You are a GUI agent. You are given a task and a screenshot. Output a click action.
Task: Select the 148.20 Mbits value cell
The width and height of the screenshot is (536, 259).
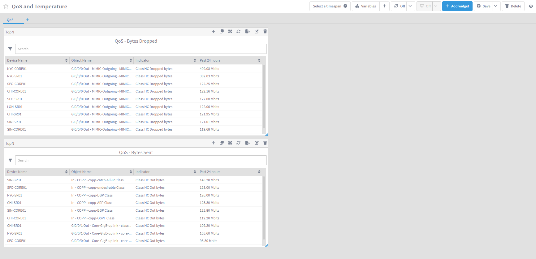tap(209, 180)
